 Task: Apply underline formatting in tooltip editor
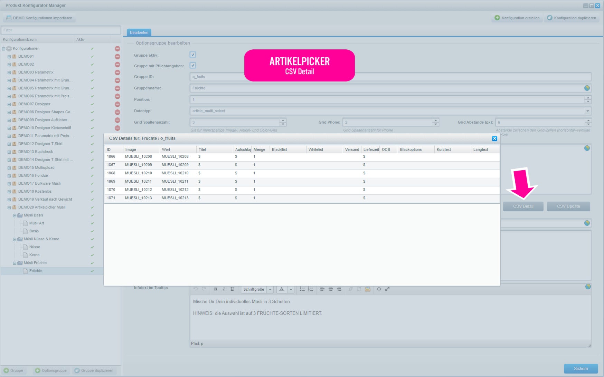(x=232, y=289)
